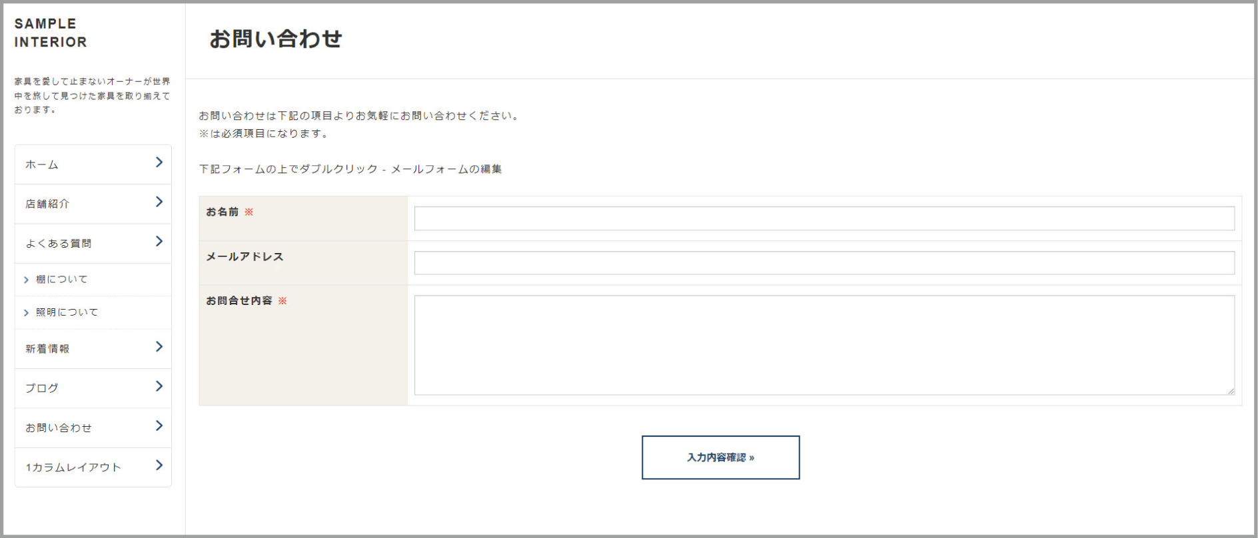Click the メールアドレス field label
Screen dimensions: 1258x538
click(x=245, y=256)
